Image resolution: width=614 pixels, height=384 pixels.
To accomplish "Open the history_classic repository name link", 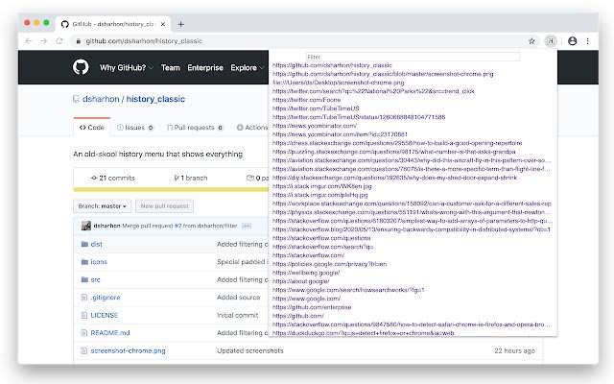I will pyautogui.click(x=155, y=99).
